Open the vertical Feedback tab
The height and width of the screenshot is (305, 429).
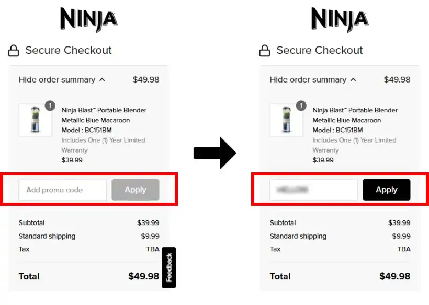click(x=169, y=267)
